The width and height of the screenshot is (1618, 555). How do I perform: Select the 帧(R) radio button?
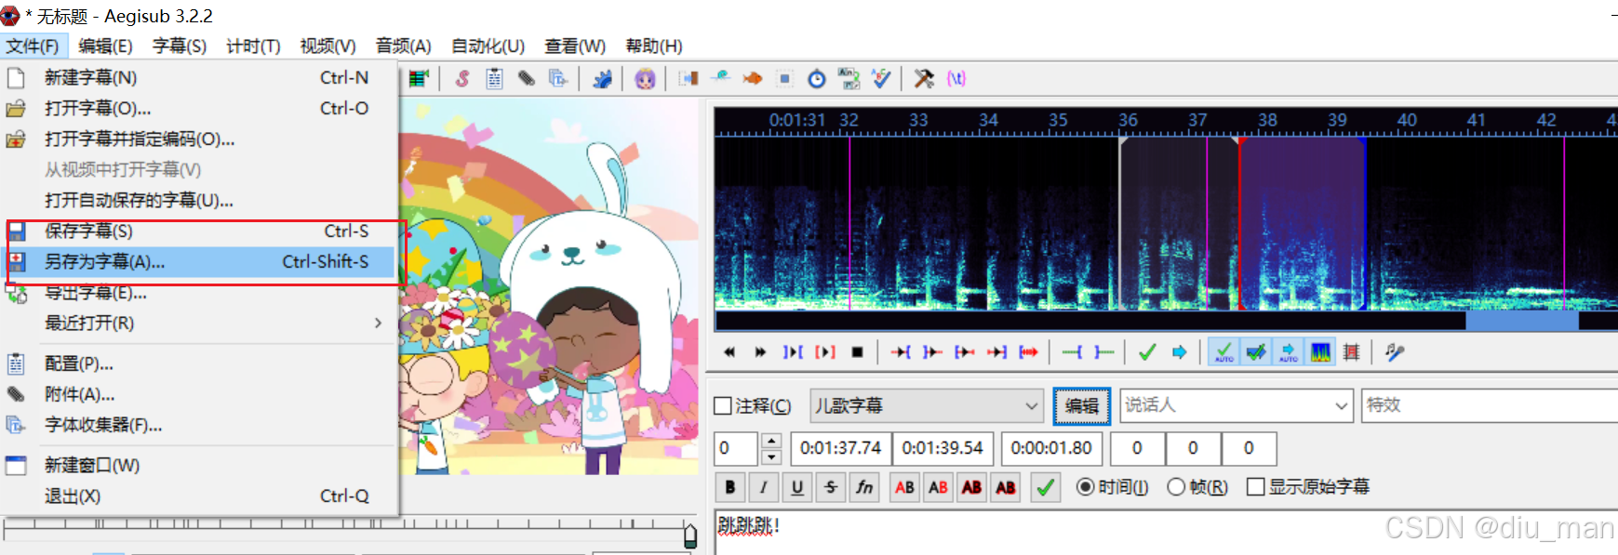coord(1197,487)
